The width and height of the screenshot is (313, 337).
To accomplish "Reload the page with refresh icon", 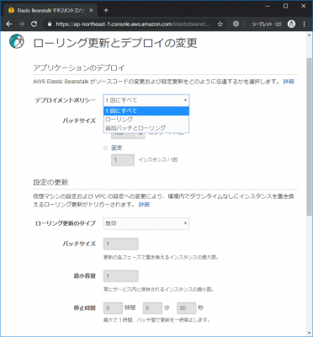I will click(x=34, y=24).
